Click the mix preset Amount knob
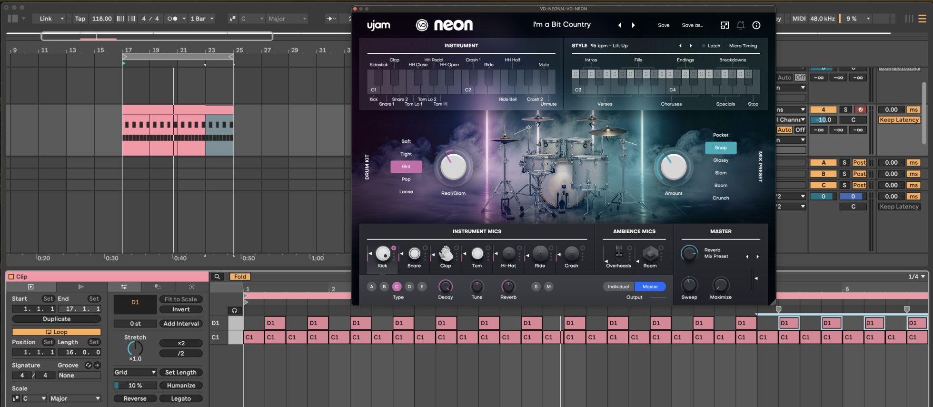The width and height of the screenshot is (933, 407). coord(673,167)
